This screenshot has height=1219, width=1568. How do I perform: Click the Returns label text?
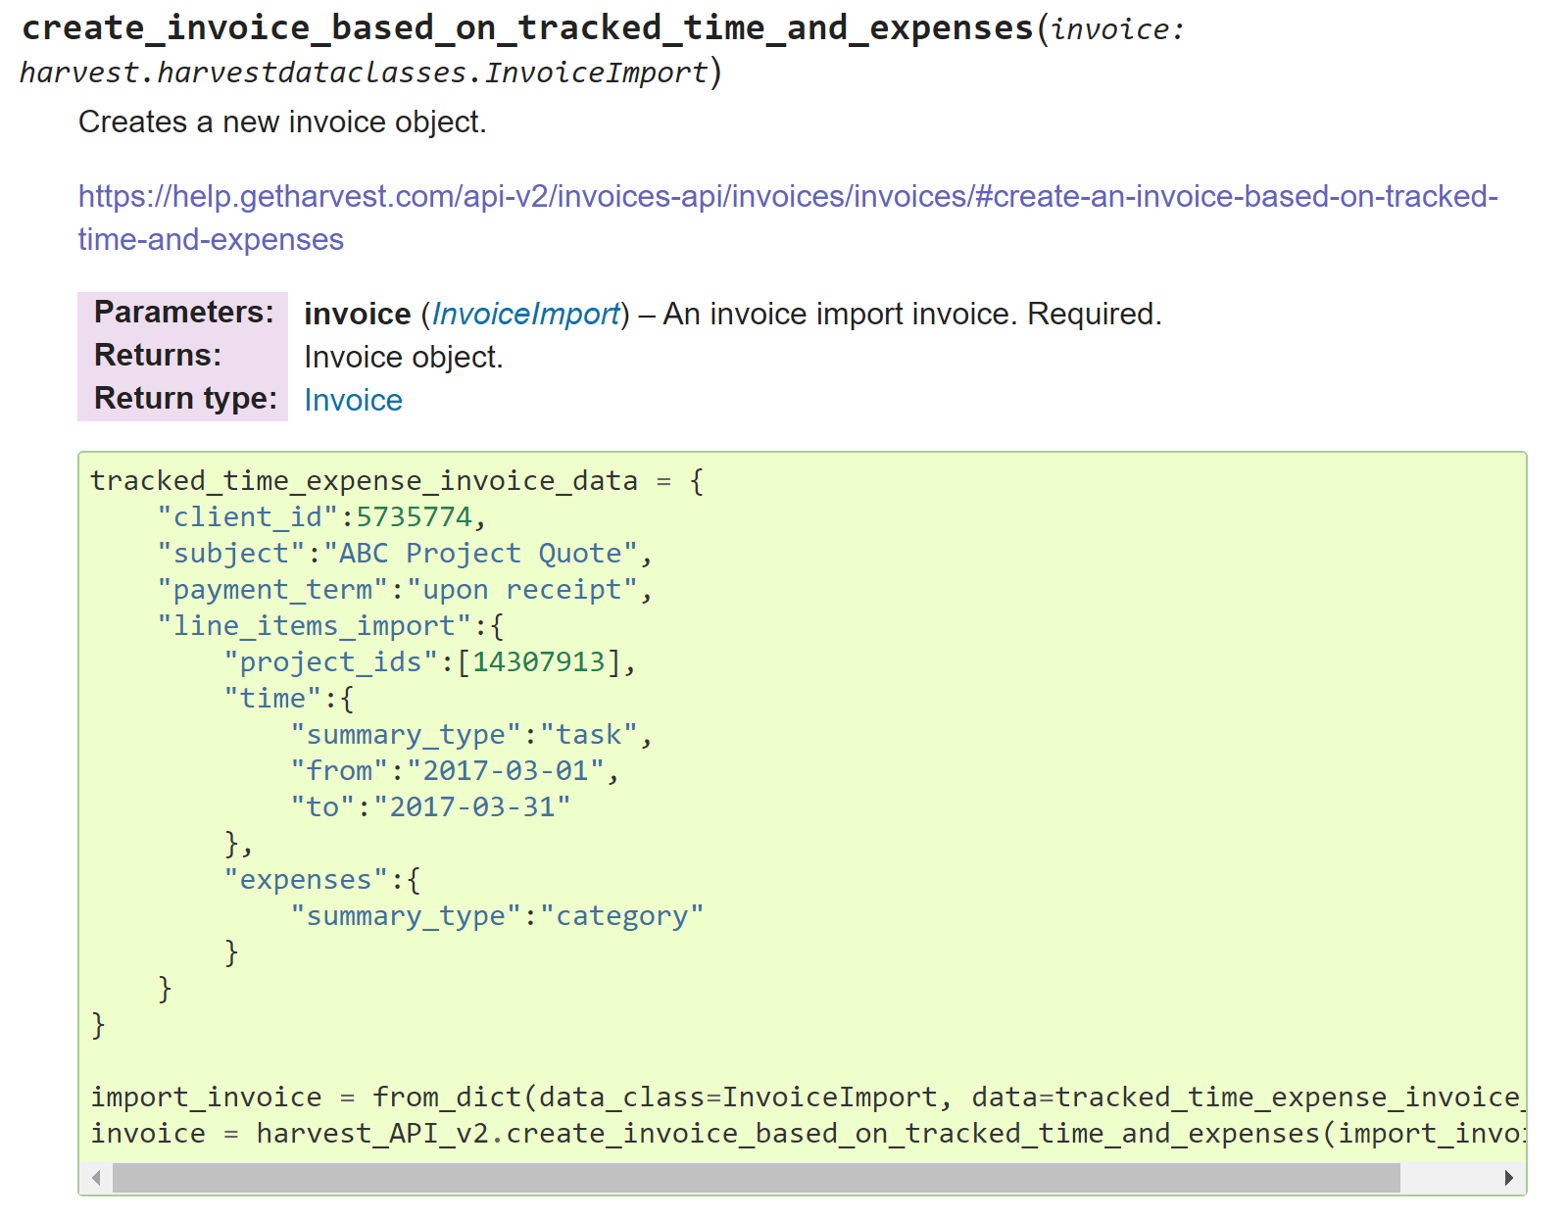[155, 355]
